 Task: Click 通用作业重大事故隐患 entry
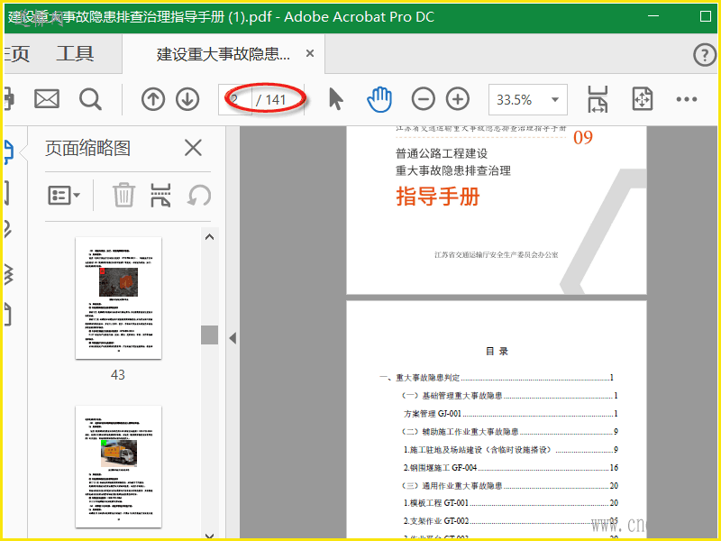coord(509,485)
